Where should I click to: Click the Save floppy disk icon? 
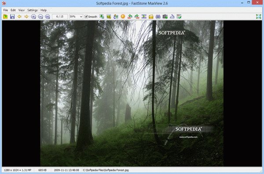[12, 16]
